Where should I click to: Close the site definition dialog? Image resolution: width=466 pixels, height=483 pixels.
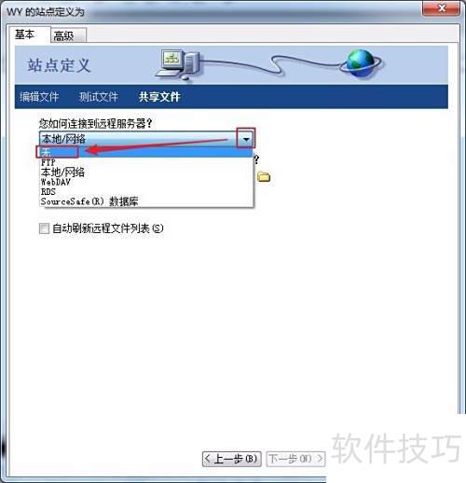[x=441, y=8]
